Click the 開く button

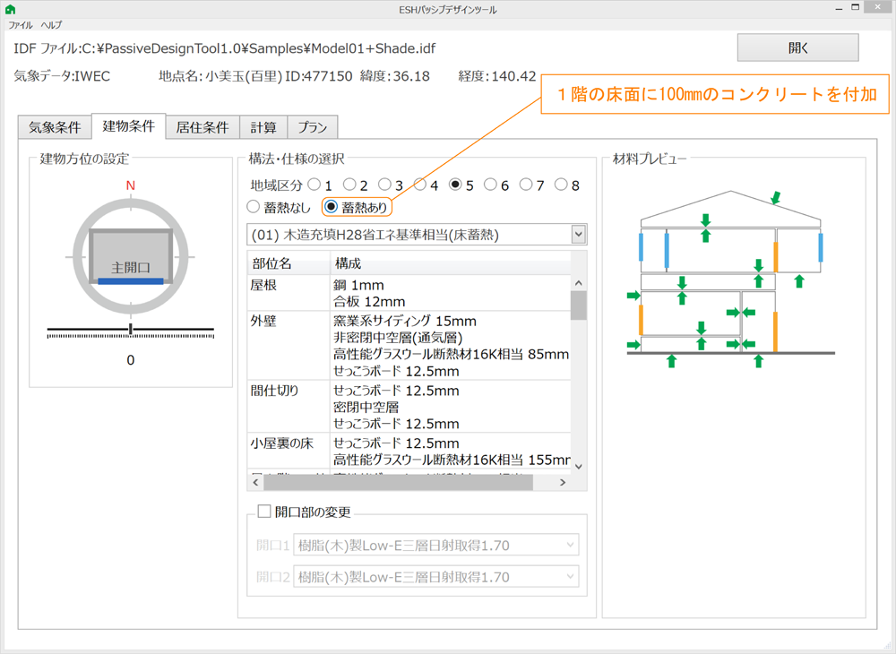click(x=797, y=47)
